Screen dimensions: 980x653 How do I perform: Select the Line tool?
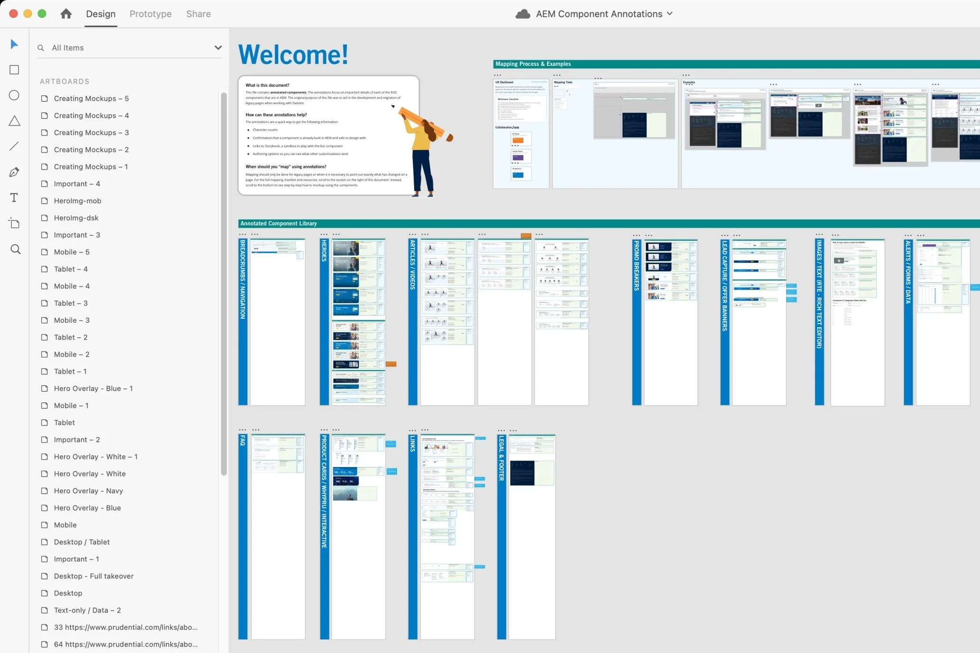[x=14, y=146]
